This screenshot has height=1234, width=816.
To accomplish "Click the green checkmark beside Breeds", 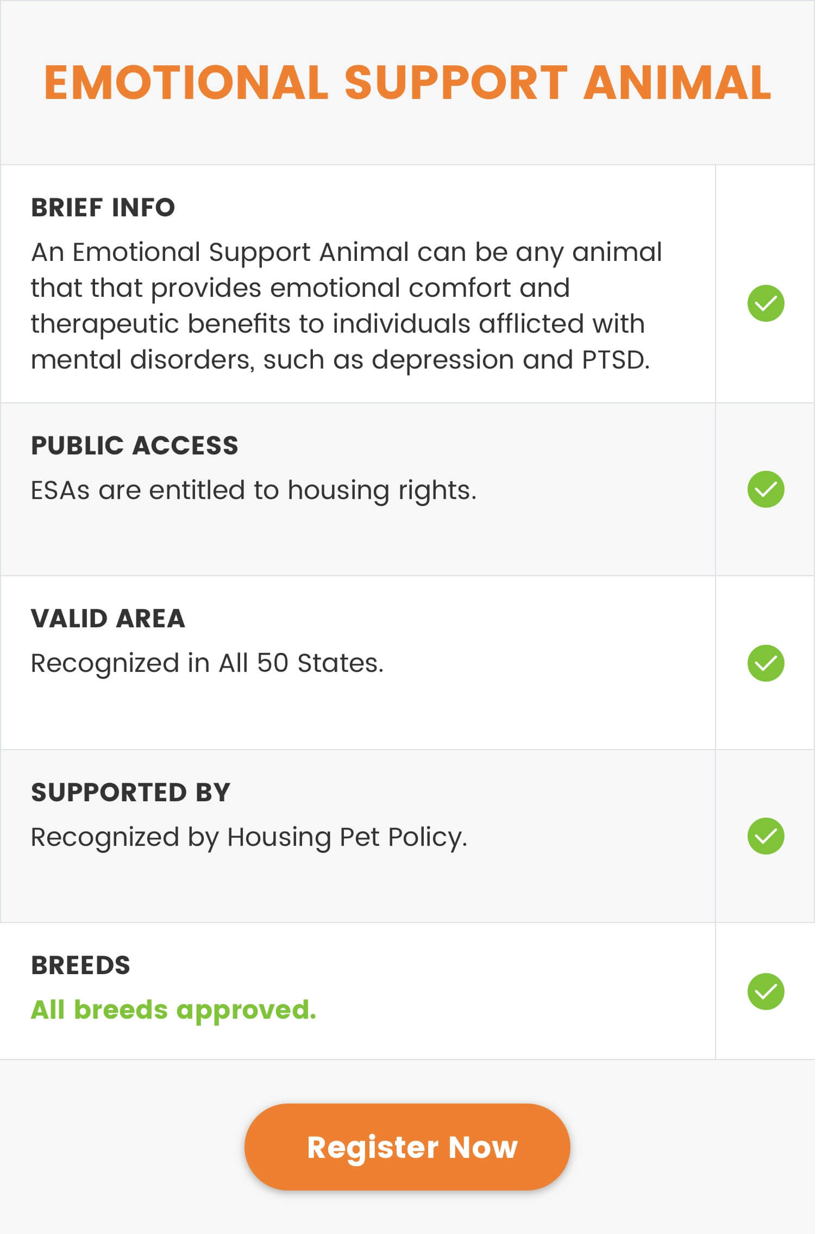I will [x=766, y=992].
